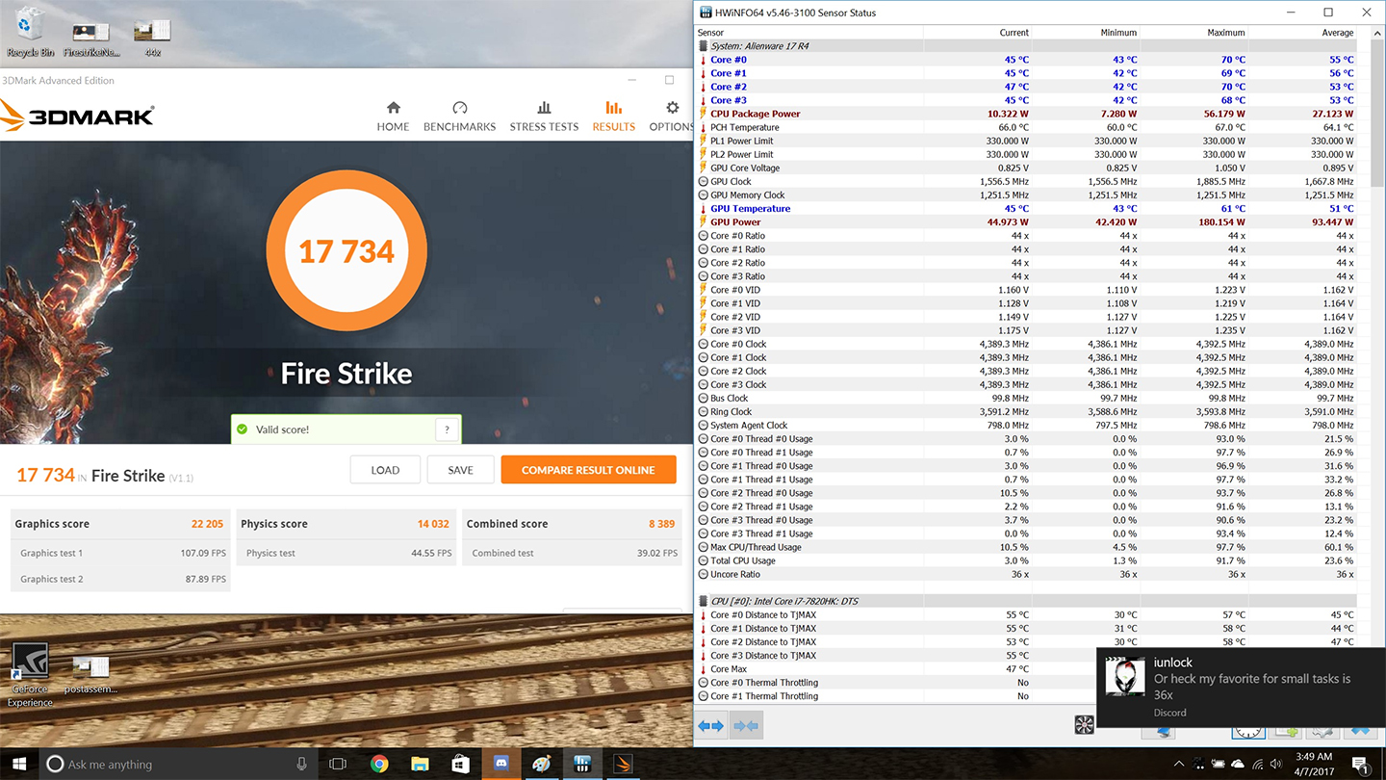Click the 3DMark logo
1386x780 pixels.
coord(77,117)
